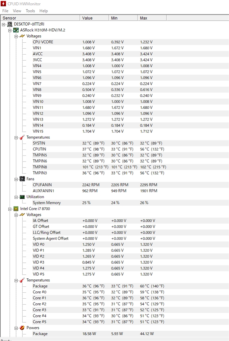229x341 pixels.
Task: Click the 101 °C TMPIN8 current value
Action: 95,167
